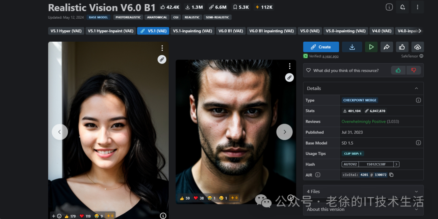
Task: Click info icon next to AIR label
Action: [x=318, y=175]
